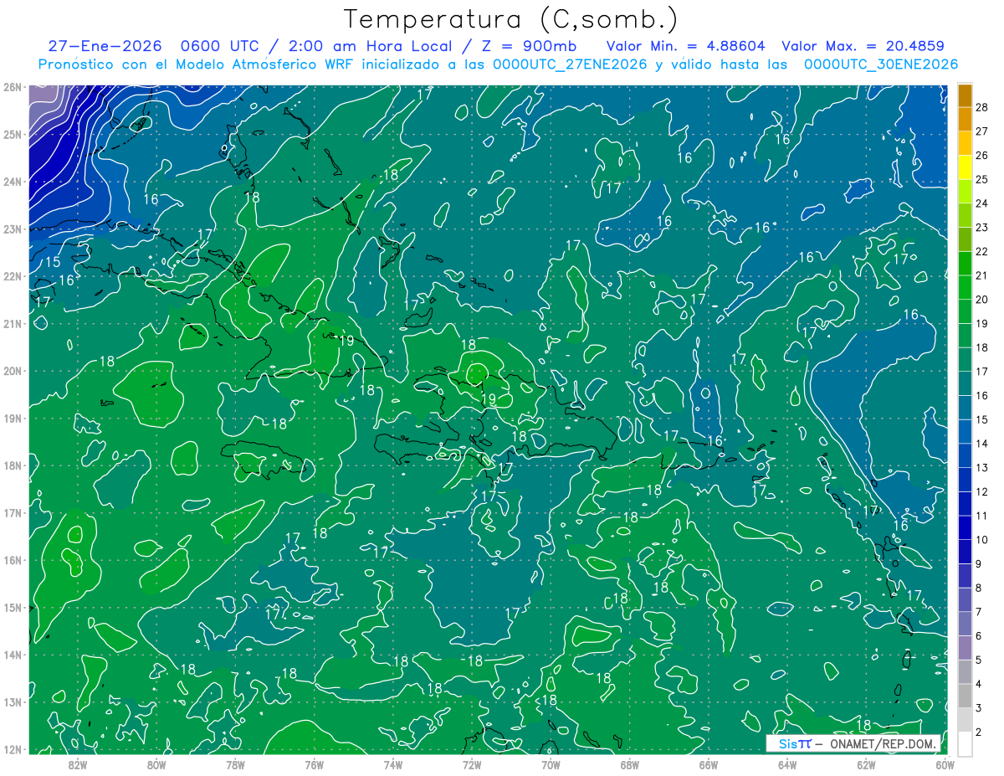Select the pressure level 'Z = 900mb'

(x=528, y=46)
